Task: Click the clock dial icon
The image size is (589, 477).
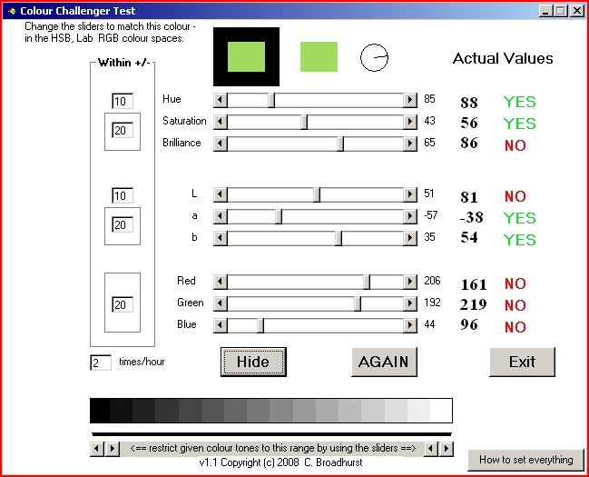Action: [374, 57]
